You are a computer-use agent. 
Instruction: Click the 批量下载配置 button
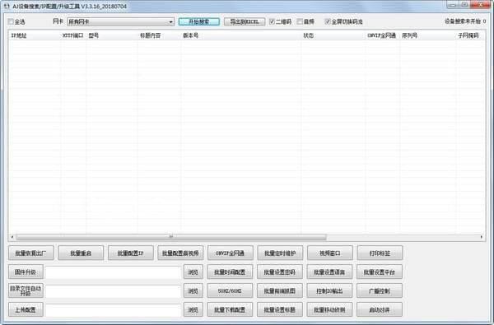click(x=230, y=309)
